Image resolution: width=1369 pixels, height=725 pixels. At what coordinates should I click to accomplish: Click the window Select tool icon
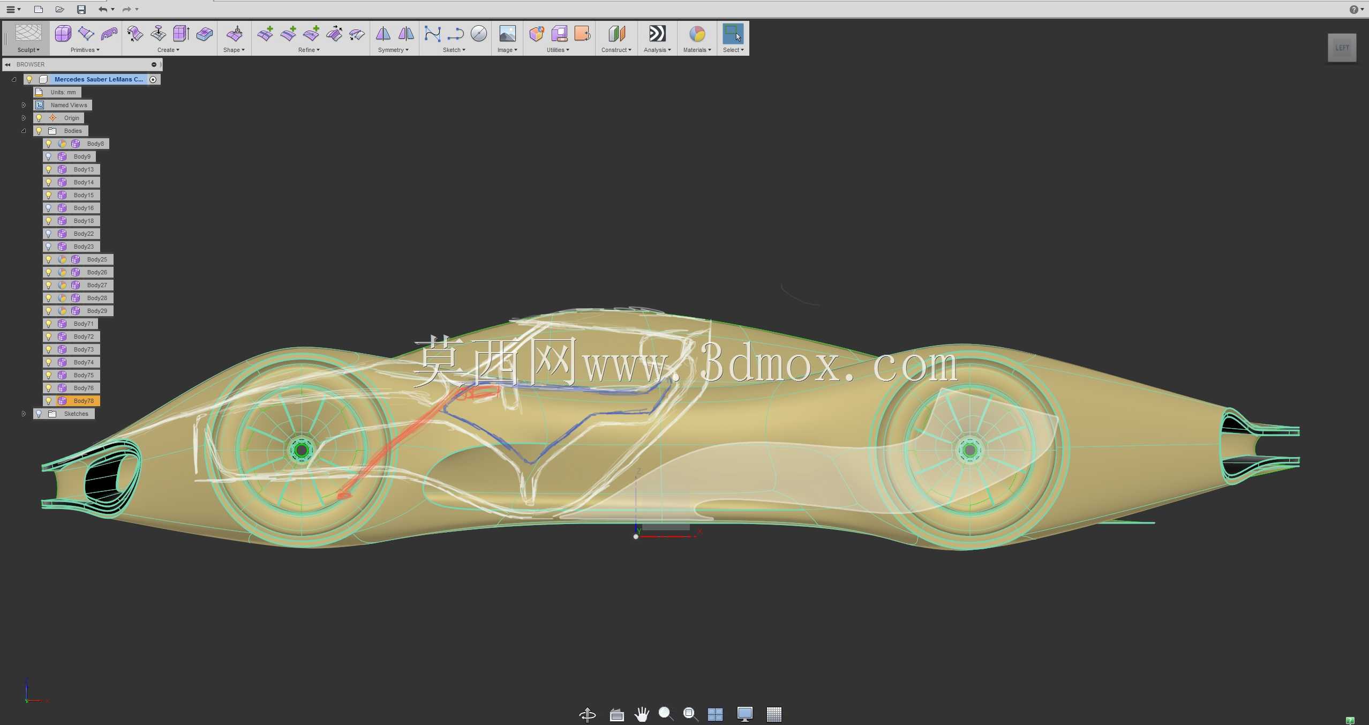click(733, 34)
